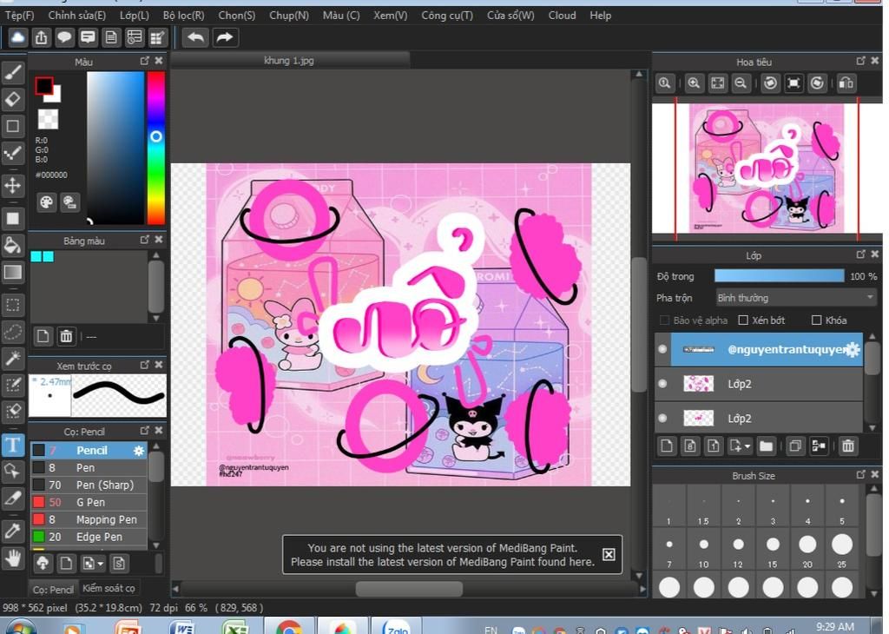
Task: Select the Magic Wand tool
Action: pyautogui.click(x=13, y=359)
